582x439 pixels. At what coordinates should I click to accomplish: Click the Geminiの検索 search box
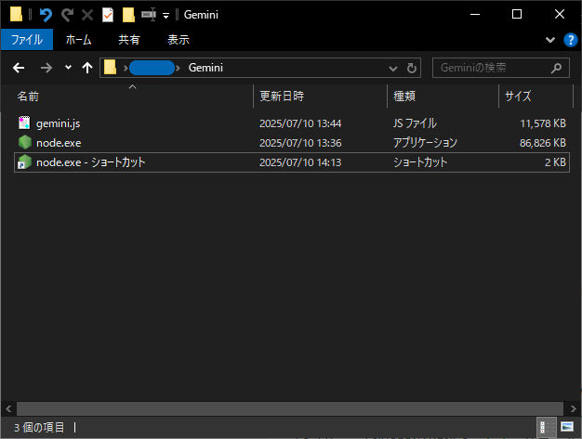tap(501, 68)
